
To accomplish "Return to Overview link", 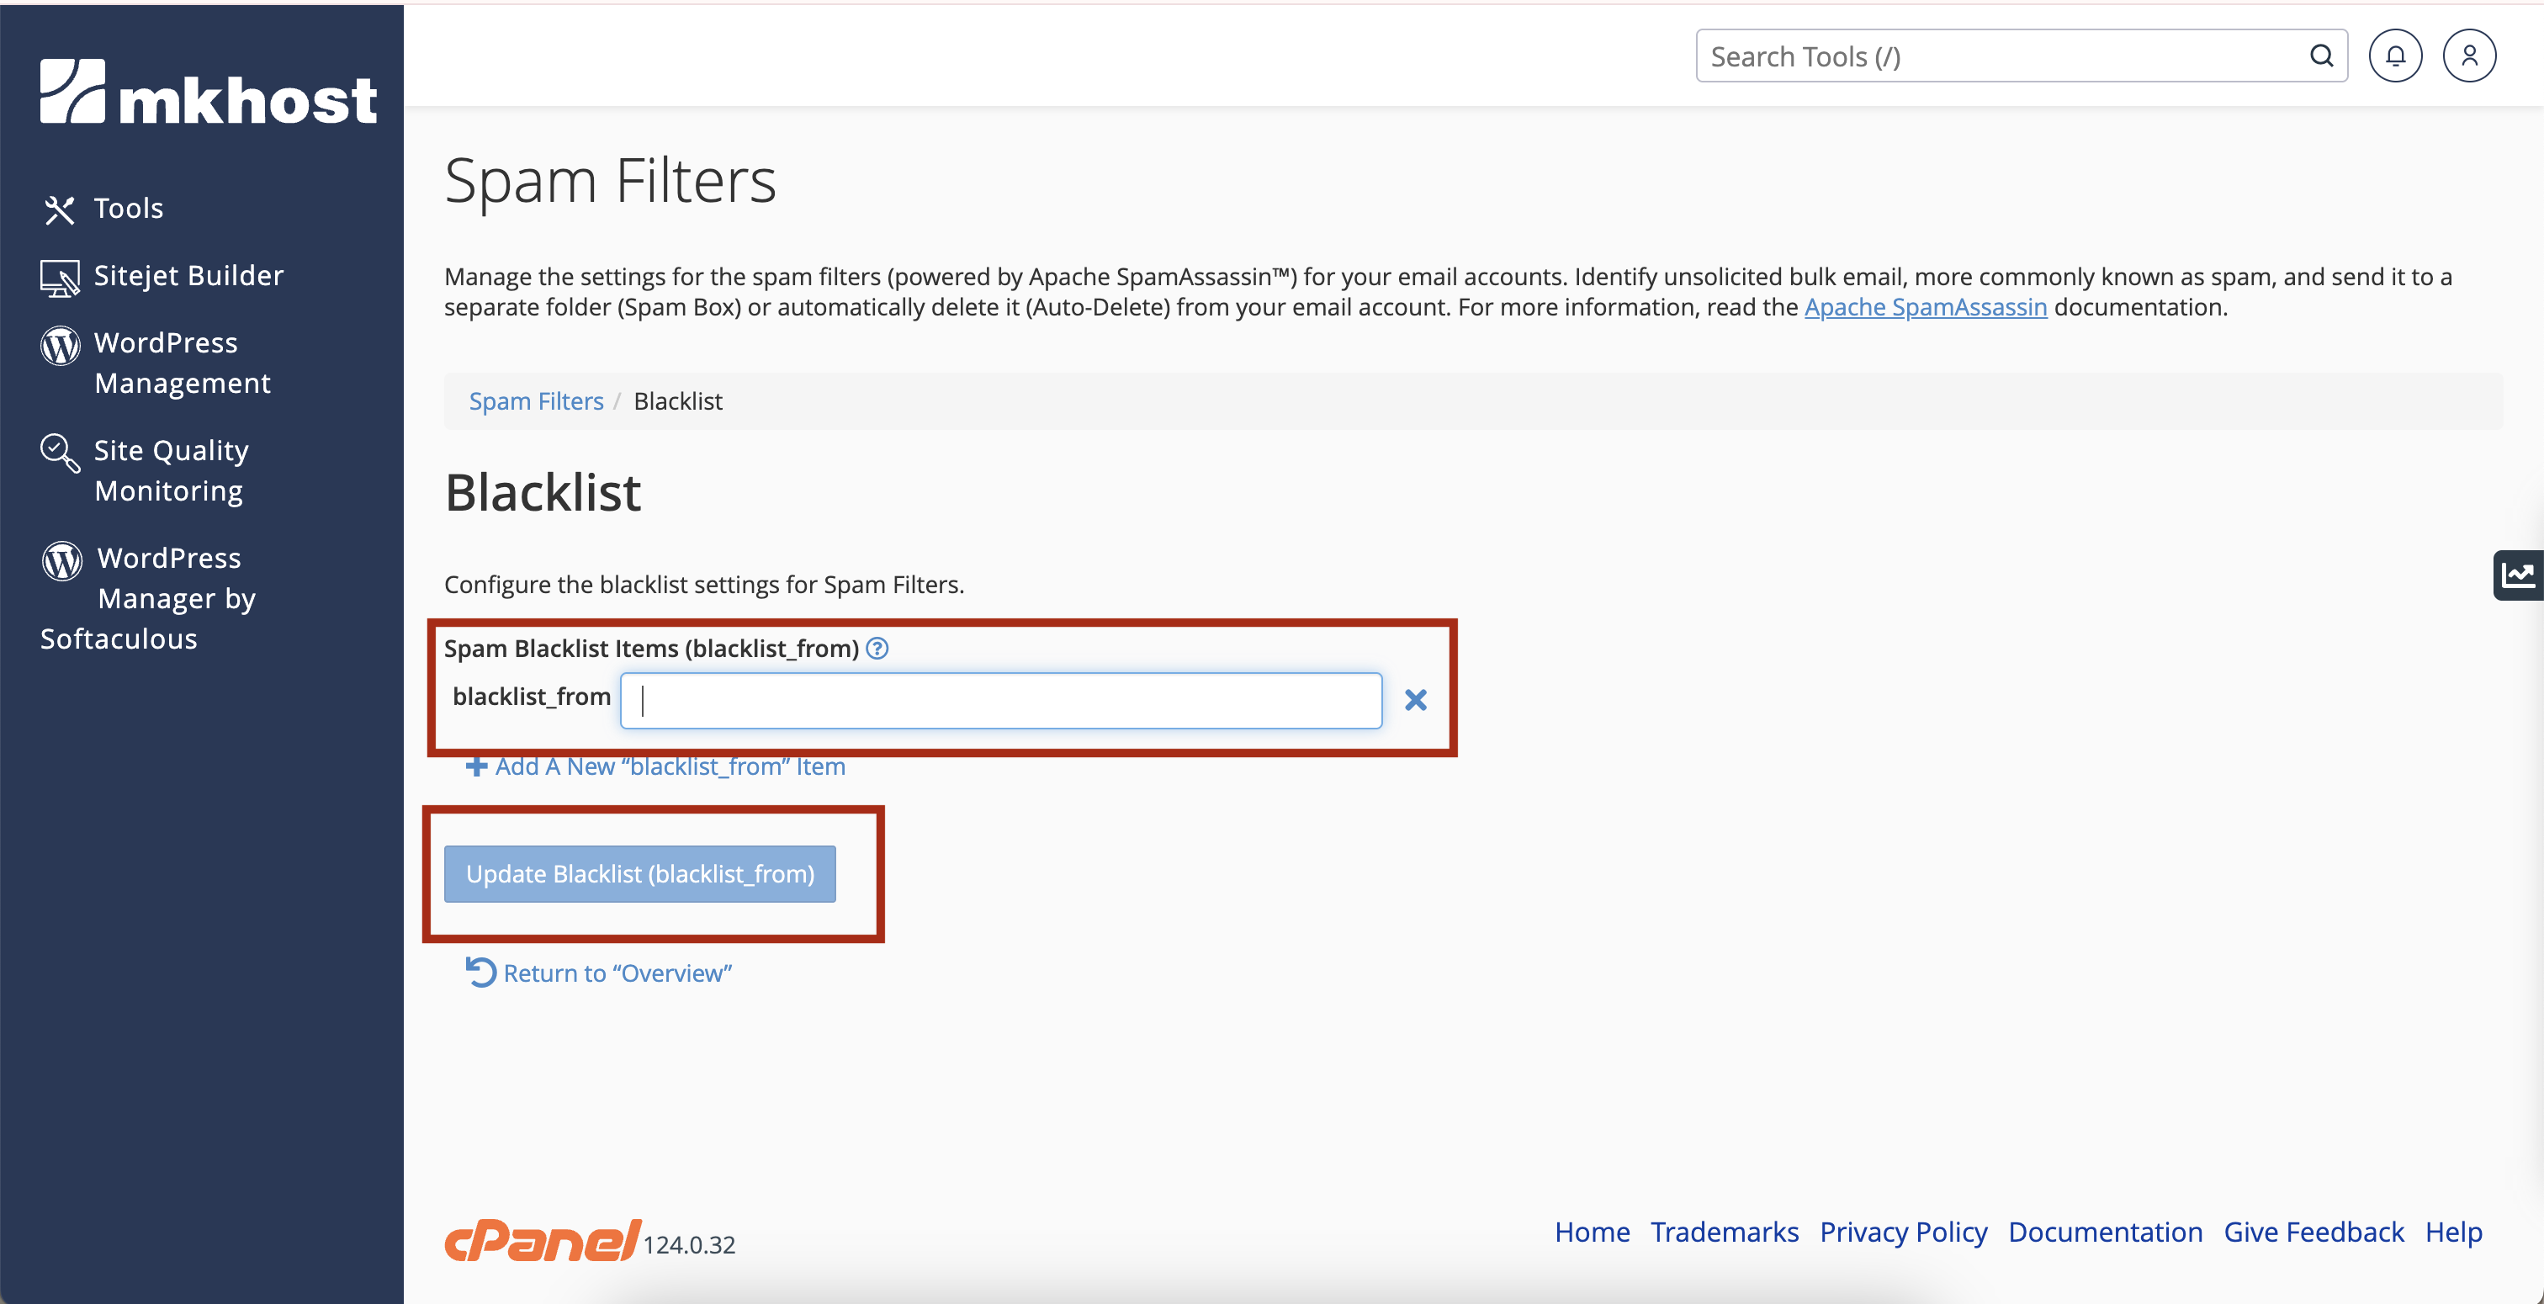I will point(617,973).
